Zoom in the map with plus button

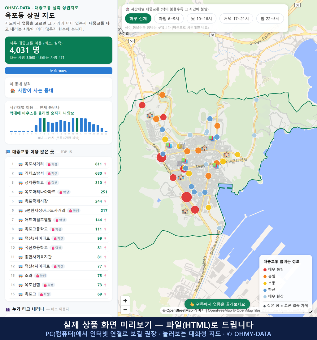coord(125,301)
